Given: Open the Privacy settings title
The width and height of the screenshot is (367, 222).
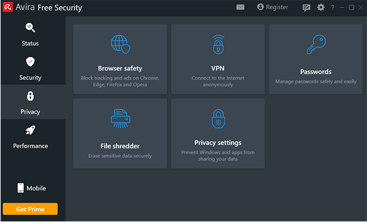Looking at the screenshot, I should [218, 143].
